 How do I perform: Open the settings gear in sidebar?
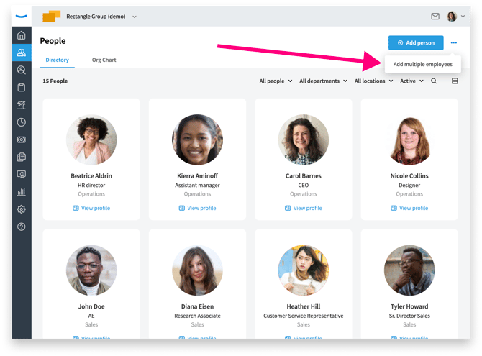21,209
